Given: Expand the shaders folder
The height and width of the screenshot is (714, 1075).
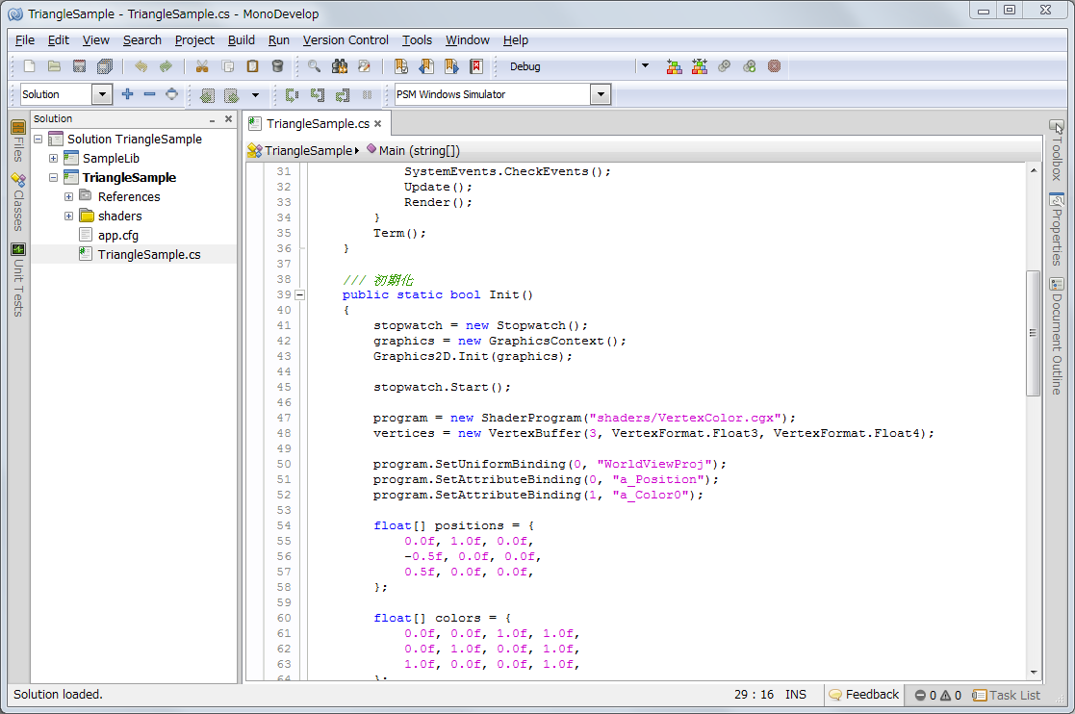Looking at the screenshot, I should coord(68,217).
